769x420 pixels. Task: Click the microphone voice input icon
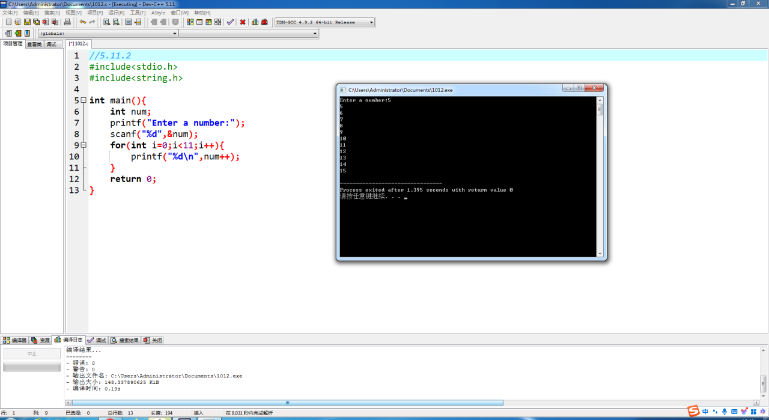[x=725, y=412]
